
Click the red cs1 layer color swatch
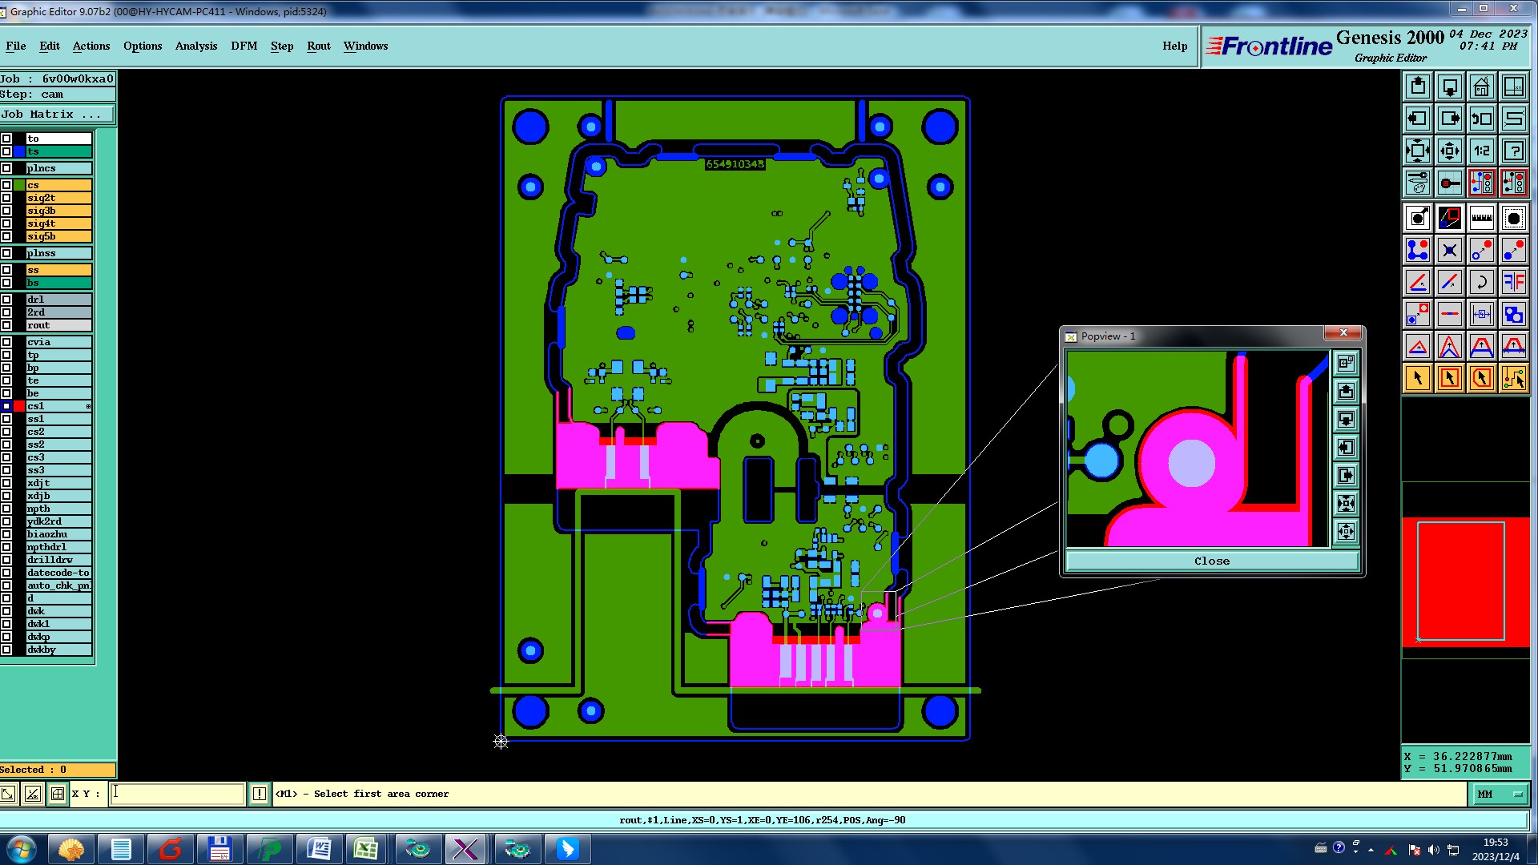pyautogui.click(x=19, y=406)
